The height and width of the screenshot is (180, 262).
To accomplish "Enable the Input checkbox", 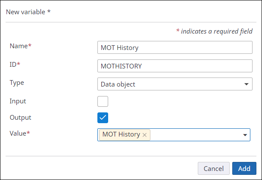I will point(103,101).
